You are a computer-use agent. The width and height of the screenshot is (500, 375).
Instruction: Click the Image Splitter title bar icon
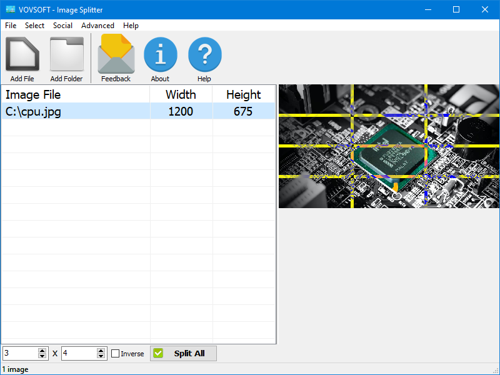pos(10,9)
